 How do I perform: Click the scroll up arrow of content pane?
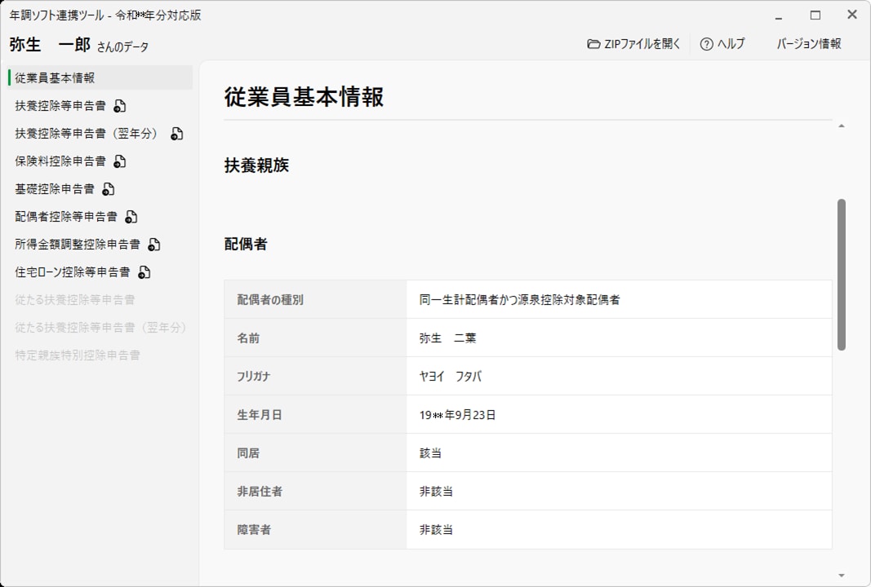842,126
